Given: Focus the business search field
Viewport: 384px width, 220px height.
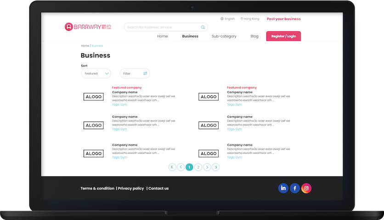Looking at the screenshot, I should coord(162,27).
